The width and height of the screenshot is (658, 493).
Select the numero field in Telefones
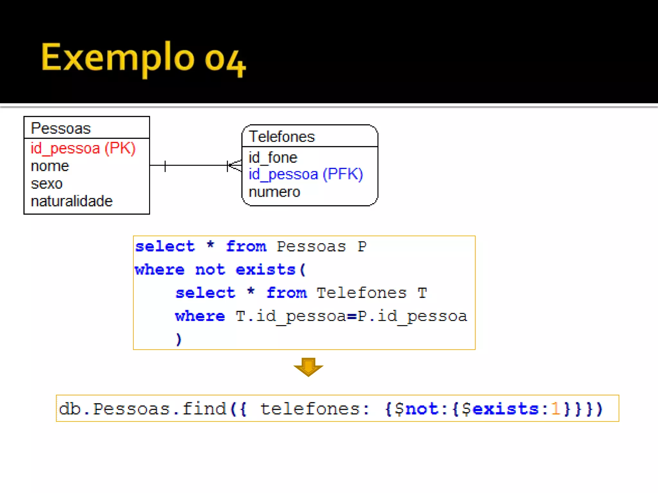click(274, 192)
